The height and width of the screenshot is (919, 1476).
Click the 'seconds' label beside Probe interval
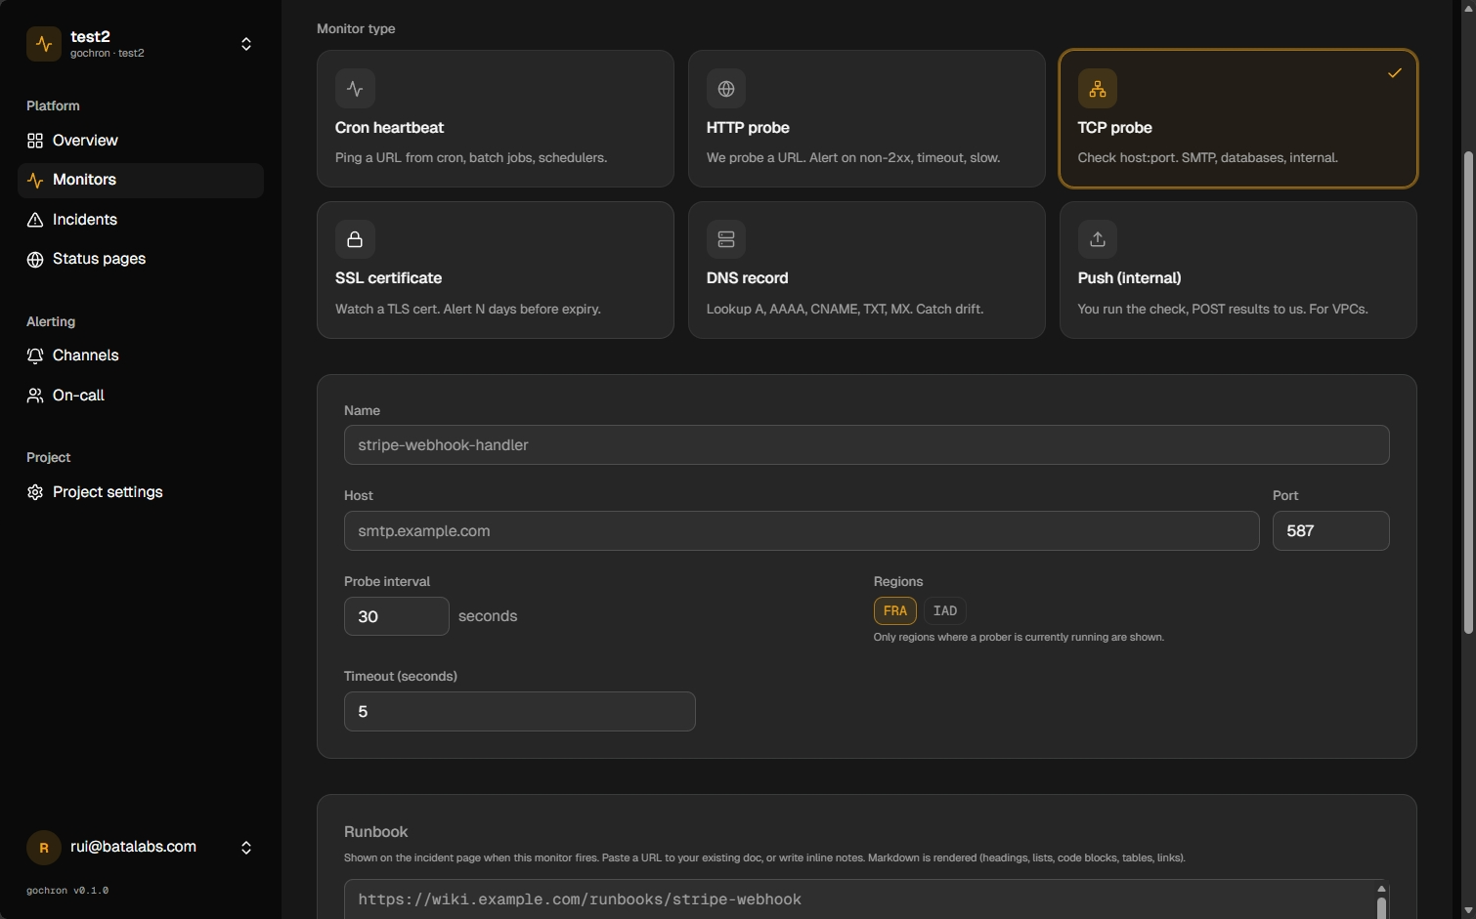[488, 616]
